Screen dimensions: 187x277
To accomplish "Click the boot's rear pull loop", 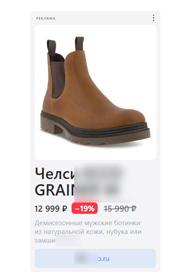I will pyautogui.click(x=51, y=46).
